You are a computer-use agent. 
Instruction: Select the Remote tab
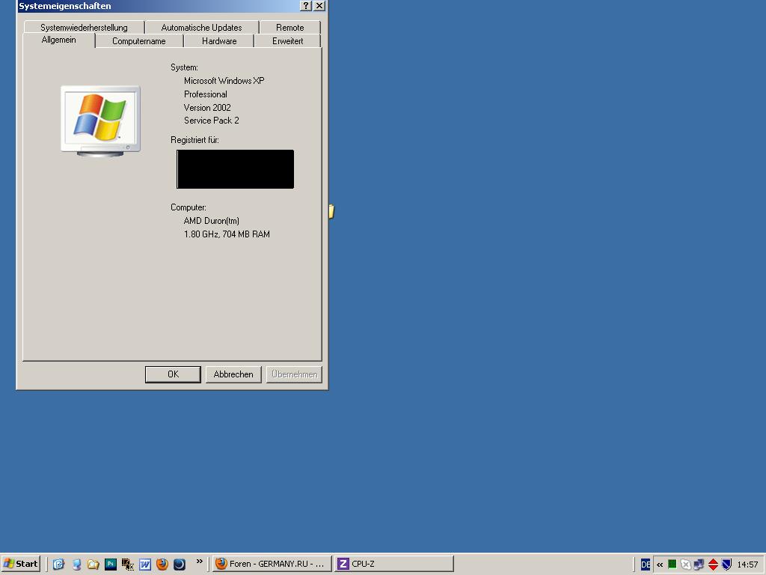click(289, 28)
